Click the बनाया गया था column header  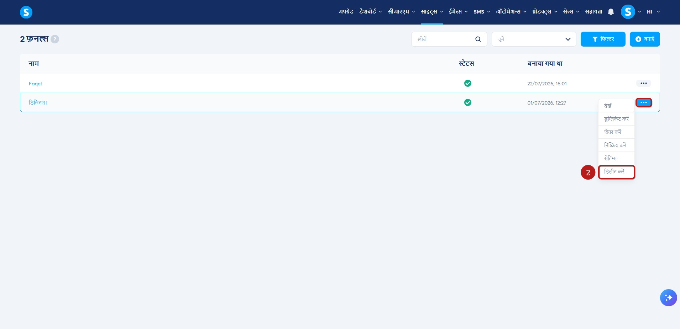545,64
